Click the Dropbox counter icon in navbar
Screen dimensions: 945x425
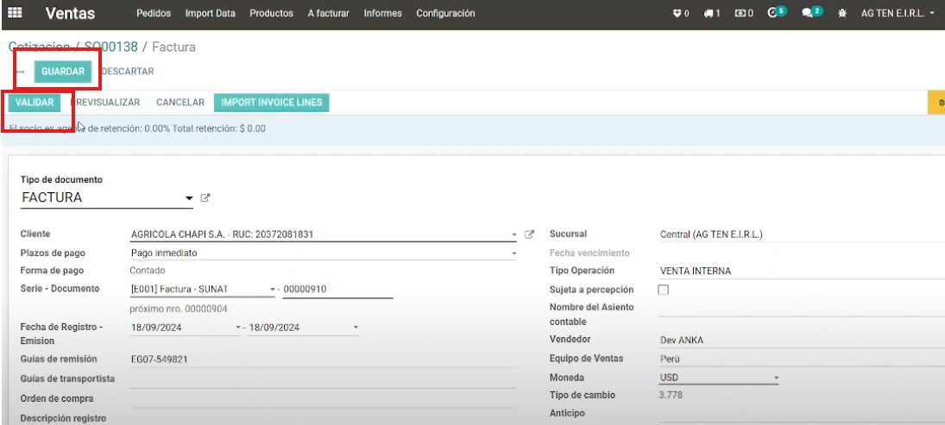click(x=680, y=14)
